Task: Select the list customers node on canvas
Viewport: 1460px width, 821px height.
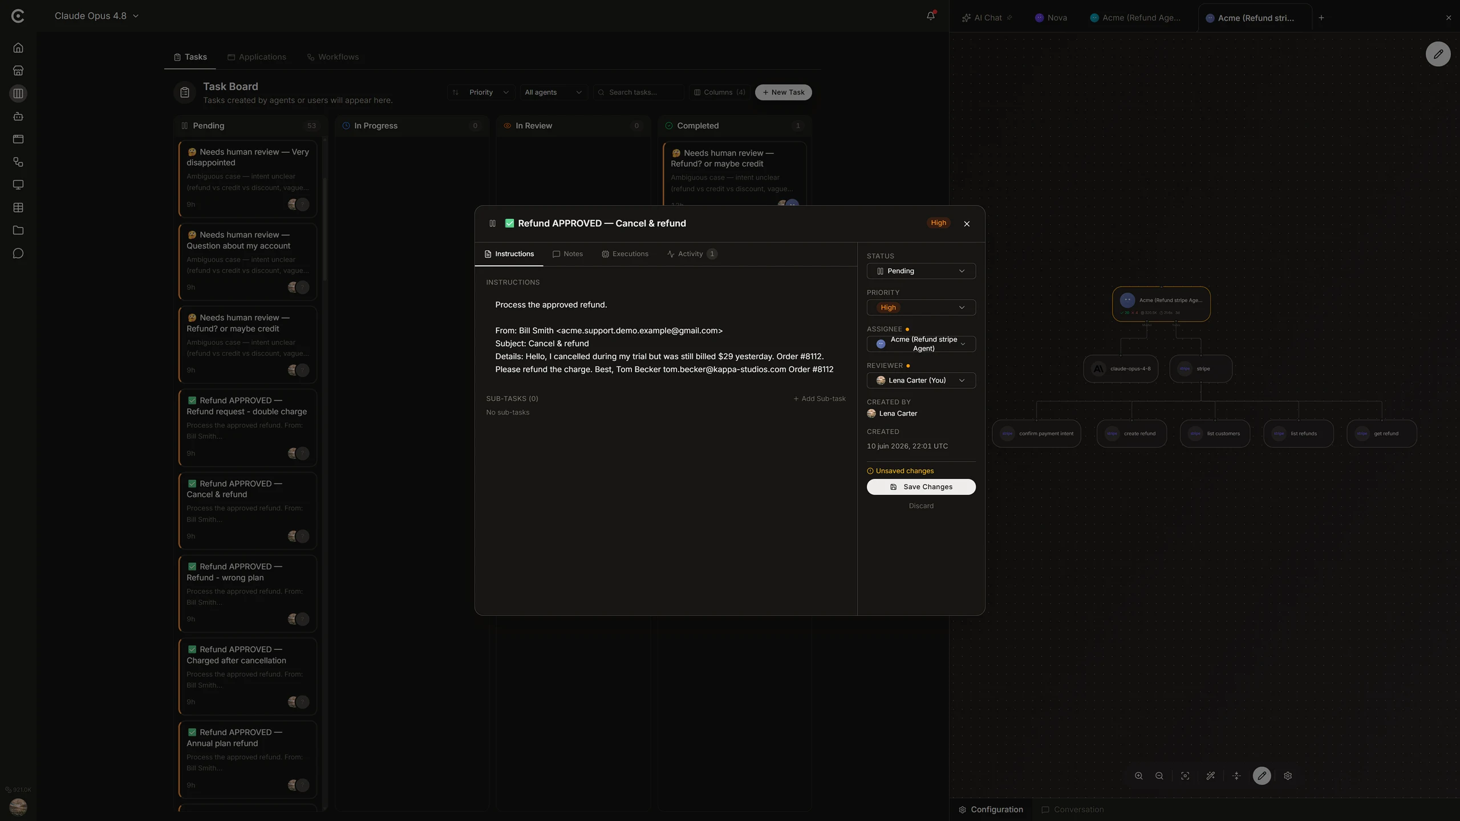Action: (1215, 434)
